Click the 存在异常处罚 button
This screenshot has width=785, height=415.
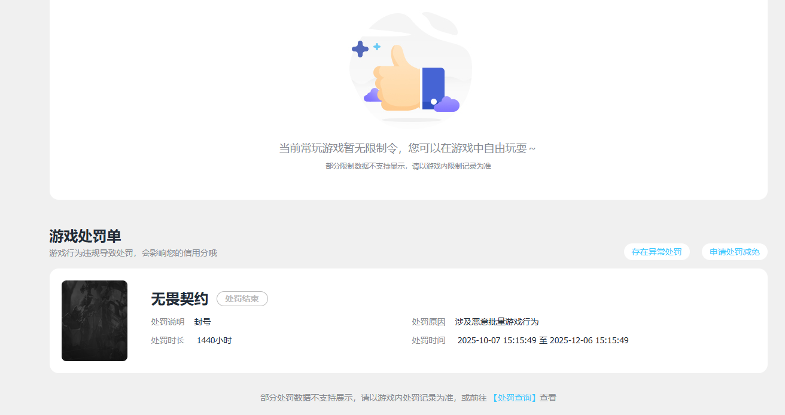point(656,252)
